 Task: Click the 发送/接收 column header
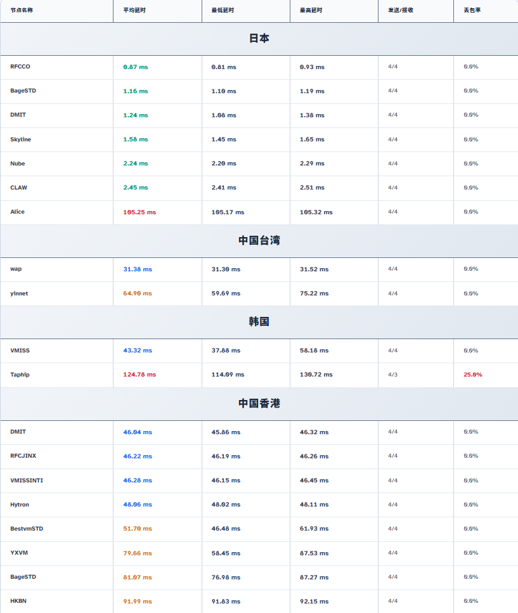[401, 10]
